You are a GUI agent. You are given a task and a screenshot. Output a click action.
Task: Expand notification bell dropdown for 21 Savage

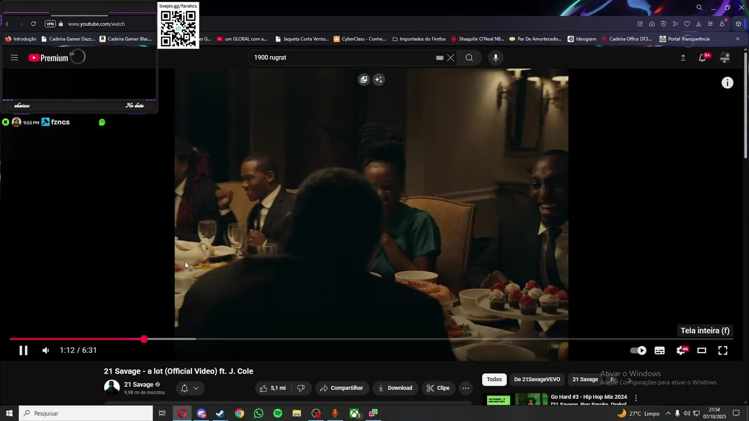tap(190, 388)
